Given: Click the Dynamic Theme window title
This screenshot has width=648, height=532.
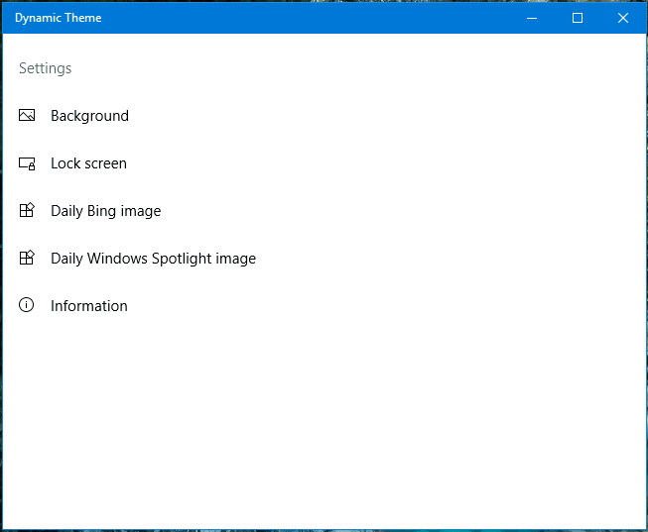Looking at the screenshot, I should click(x=59, y=18).
